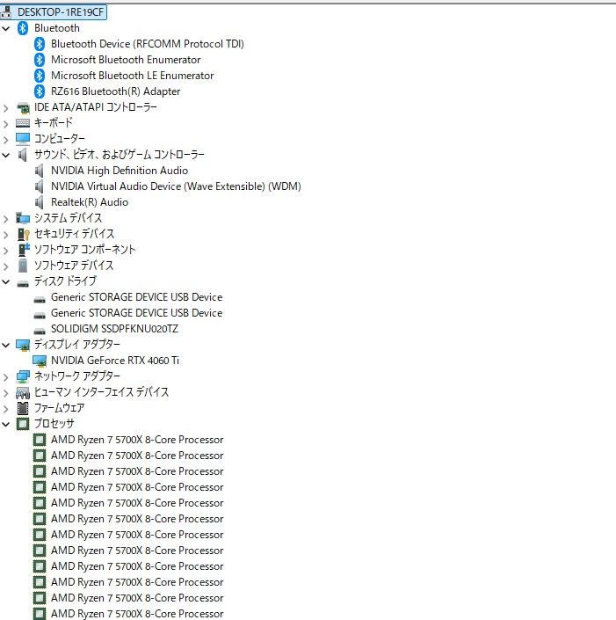Click the ネットワーク アダプター monitors icon
Screen dimensions: 616x620
[x=23, y=376]
